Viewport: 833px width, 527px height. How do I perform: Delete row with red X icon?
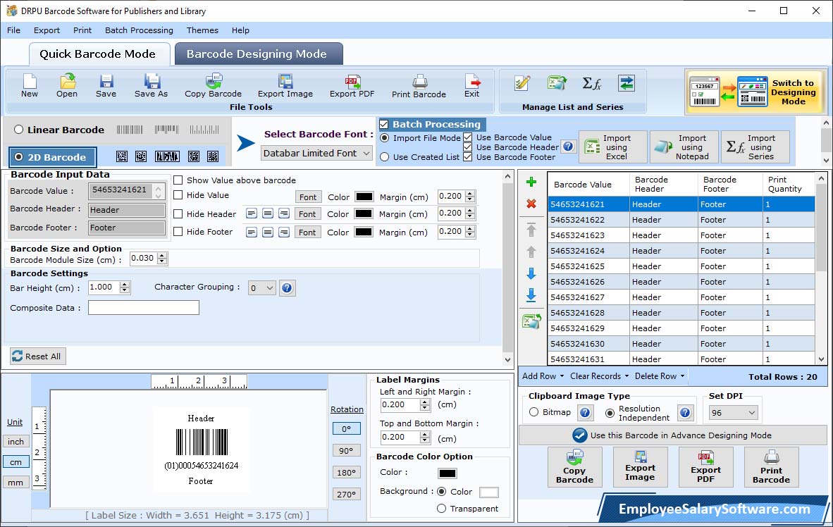click(531, 204)
